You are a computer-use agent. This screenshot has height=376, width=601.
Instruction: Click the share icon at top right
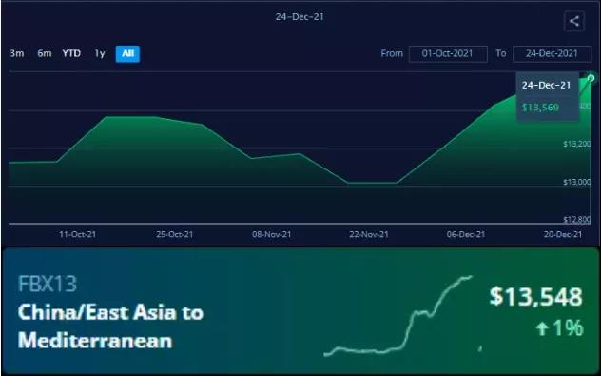click(573, 21)
